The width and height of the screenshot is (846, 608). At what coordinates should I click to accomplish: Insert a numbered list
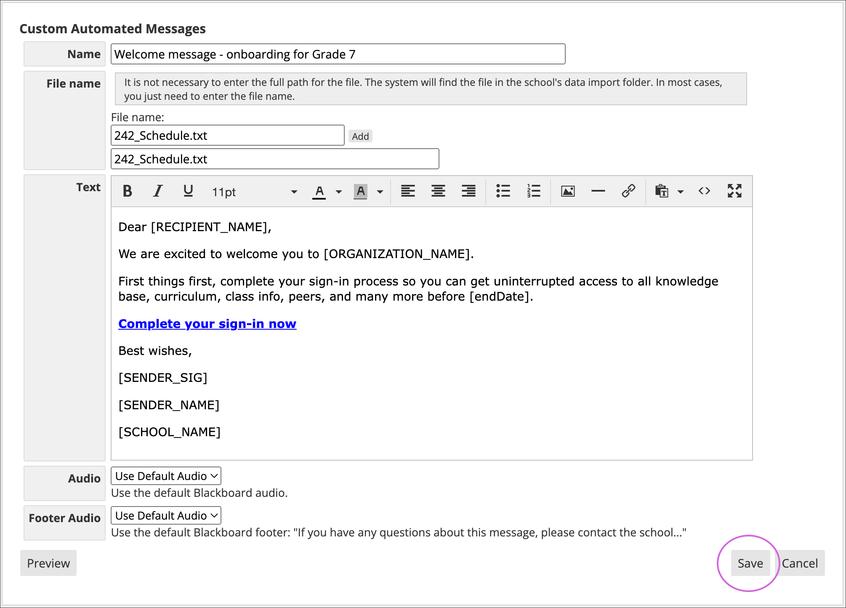pyautogui.click(x=534, y=191)
